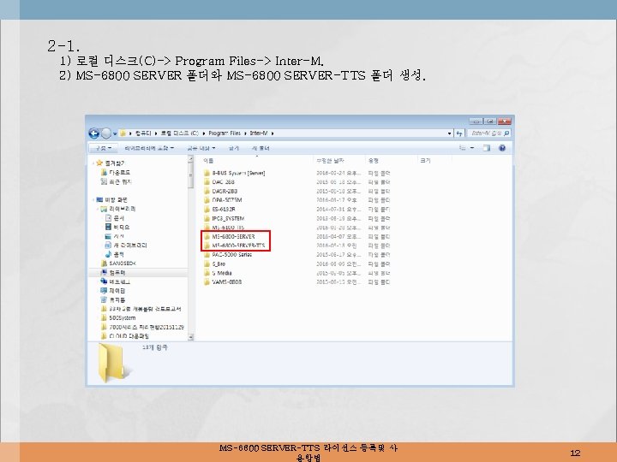This screenshot has height=462, width=617.
Task: Open the 음악 library with note icon
Action: pos(118,254)
